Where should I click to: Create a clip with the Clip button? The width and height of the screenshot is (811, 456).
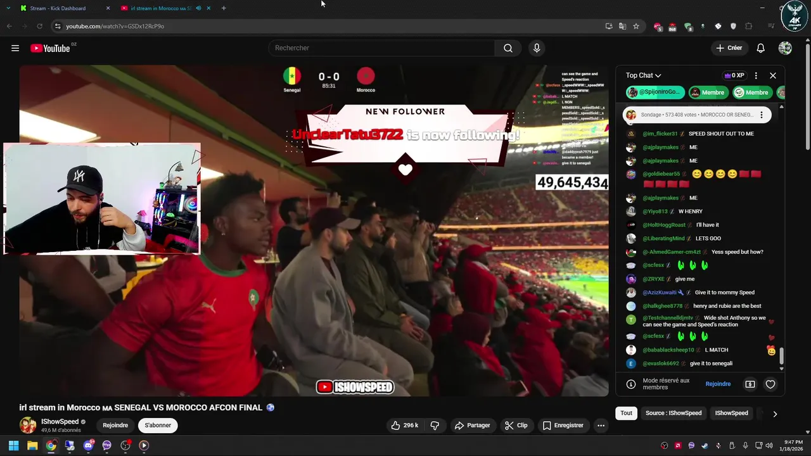(516, 426)
